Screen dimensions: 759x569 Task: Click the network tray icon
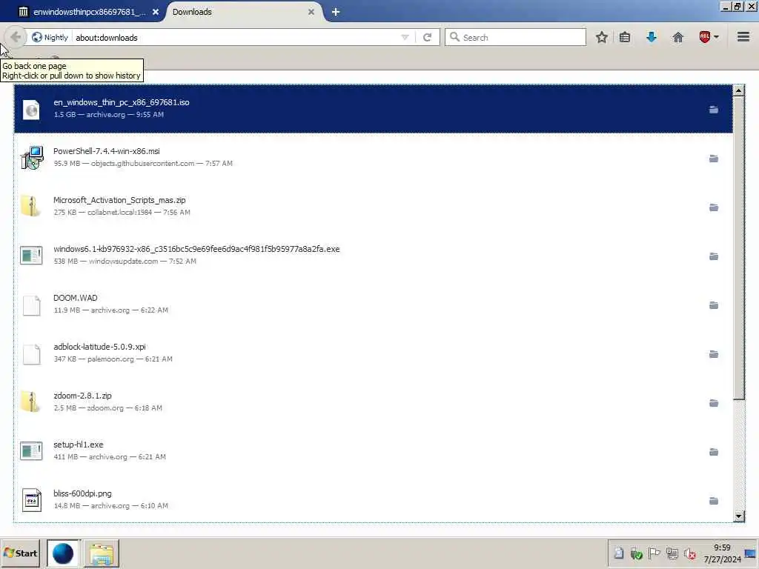(x=672, y=553)
